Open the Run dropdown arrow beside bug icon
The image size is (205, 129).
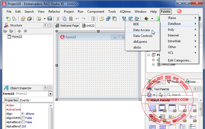152,19
